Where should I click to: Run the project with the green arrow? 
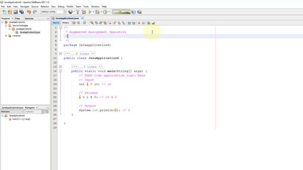[90, 12]
